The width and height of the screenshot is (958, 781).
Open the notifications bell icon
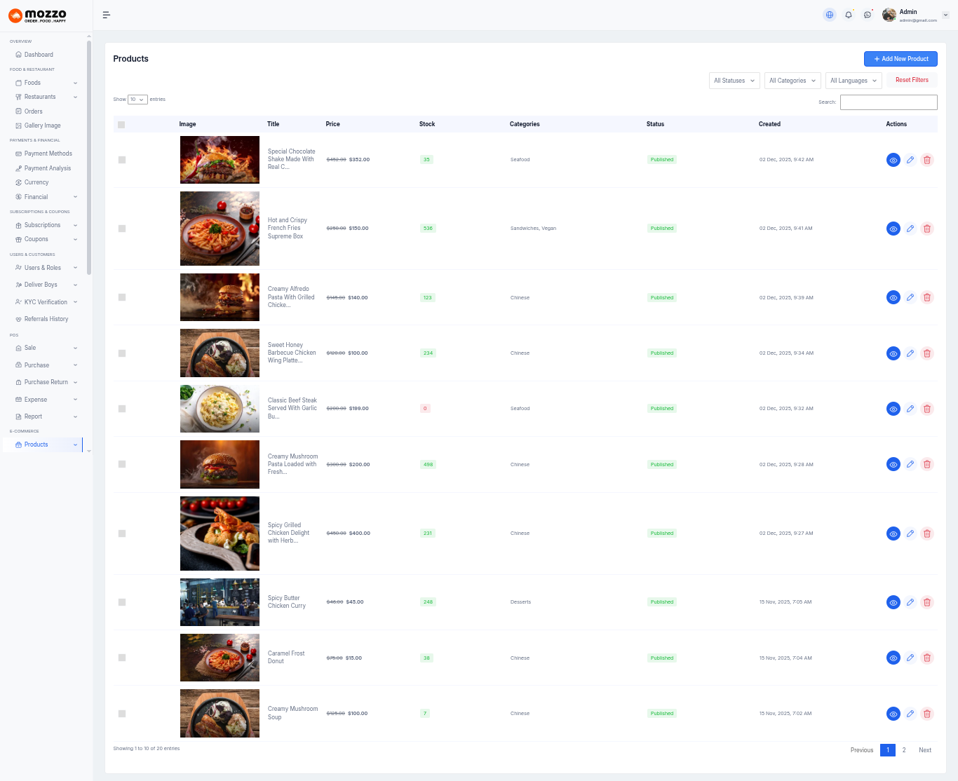tap(849, 15)
